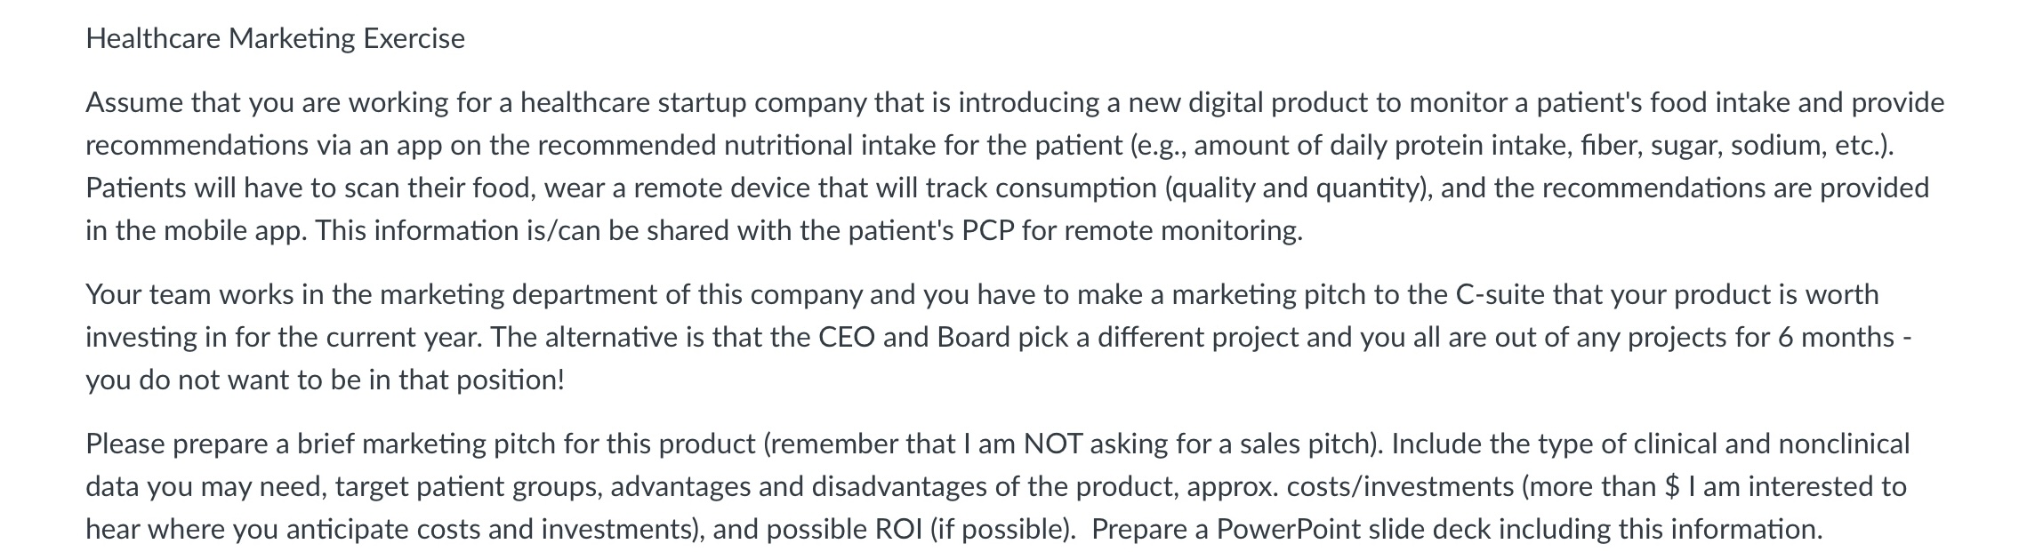Click the words "PowerPoint slide deck"
2035x552 pixels.
pos(1354,530)
